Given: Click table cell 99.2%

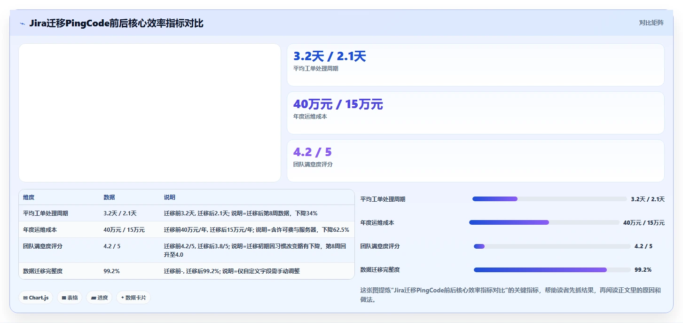Looking at the screenshot, I should (x=111, y=271).
